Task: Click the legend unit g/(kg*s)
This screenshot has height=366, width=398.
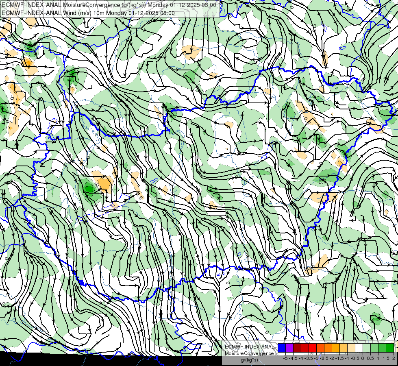Action: pyautogui.click(x=249, y=360)
